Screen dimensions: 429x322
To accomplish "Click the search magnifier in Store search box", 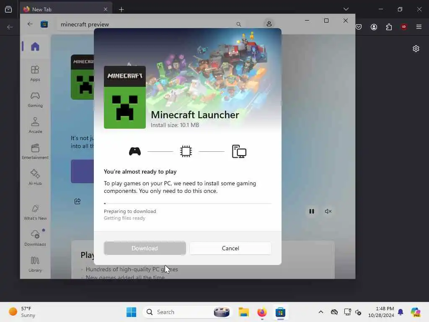I will (x=238, y=24).
